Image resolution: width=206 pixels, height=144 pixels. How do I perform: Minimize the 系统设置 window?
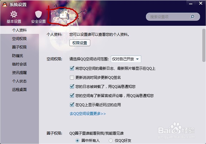(x=191, y=4)
